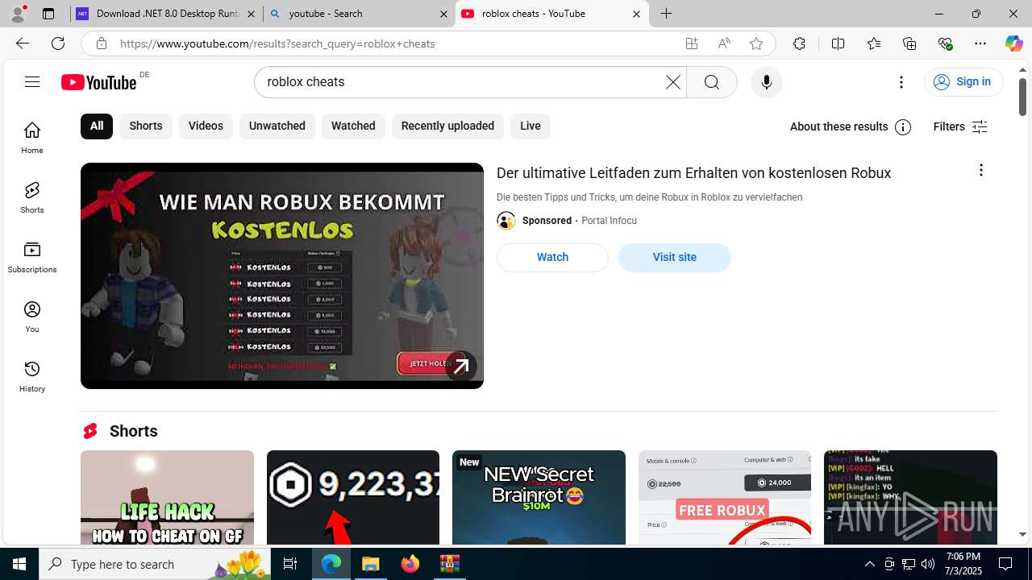The width and height of the screenshot is (1032, 580).
Task: Click the Portal Infocu channel avatar
Action: pos(506,221)
